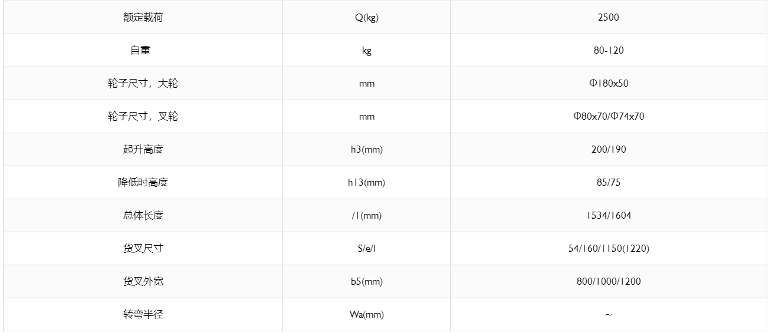This screenshot has height=336, width=772.
Task: Select the 自重 row label
Action: tap(140, 50)
